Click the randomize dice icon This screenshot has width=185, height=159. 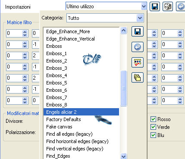[168, 6]
